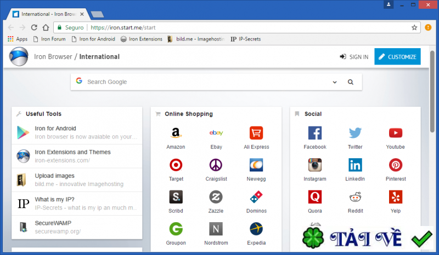The image size is (439, 255).
Task: Go back to the previous page
Action: (x=11, y=27)
